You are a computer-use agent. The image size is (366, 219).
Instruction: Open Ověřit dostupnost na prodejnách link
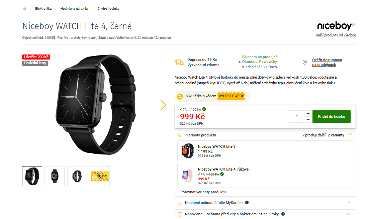pos(327,62)
